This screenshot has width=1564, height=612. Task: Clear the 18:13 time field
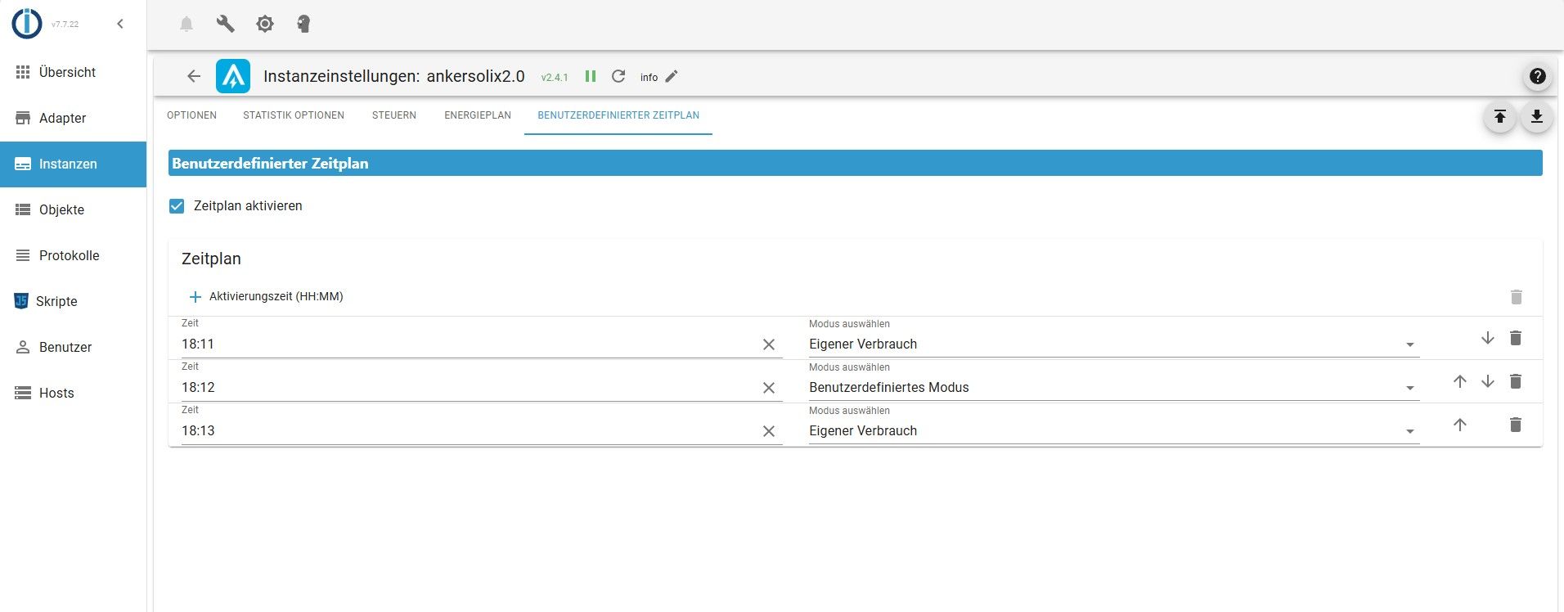coord(769,432)
